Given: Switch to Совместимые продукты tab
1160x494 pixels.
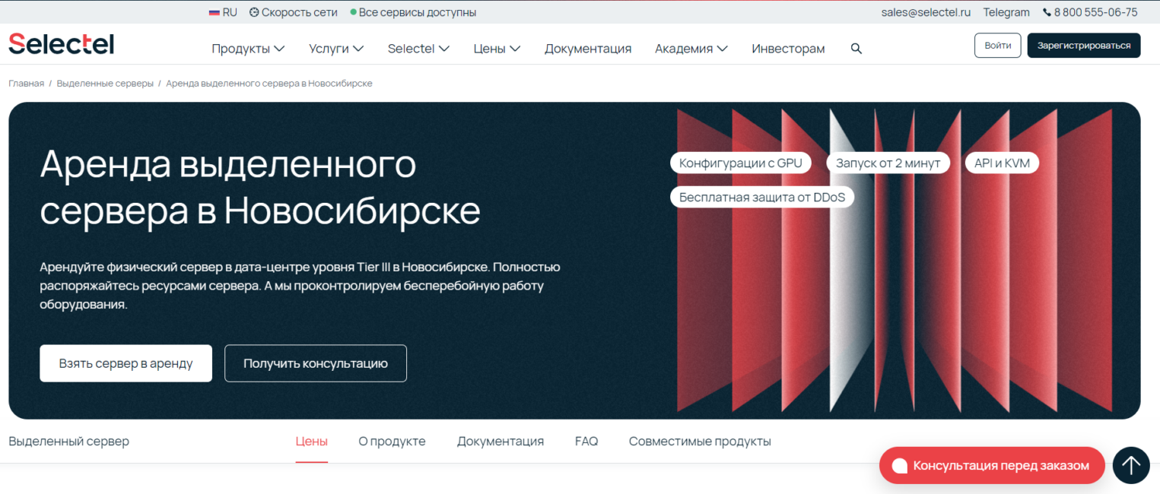Looking at the screenshot, I should (700, 442).
